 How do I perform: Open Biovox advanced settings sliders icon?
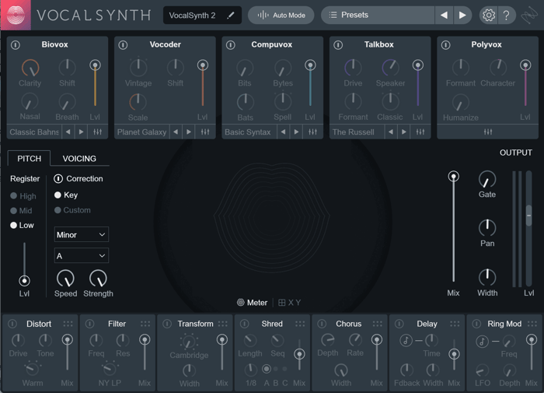97,132
